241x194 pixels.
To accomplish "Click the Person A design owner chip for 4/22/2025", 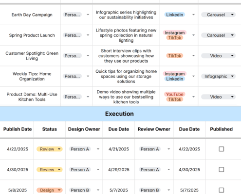I will pos(80,149).
